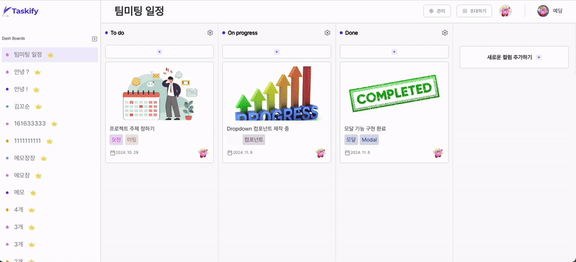Click the 모달 tag
Viewport: 576px width, 262px height.
351,139
